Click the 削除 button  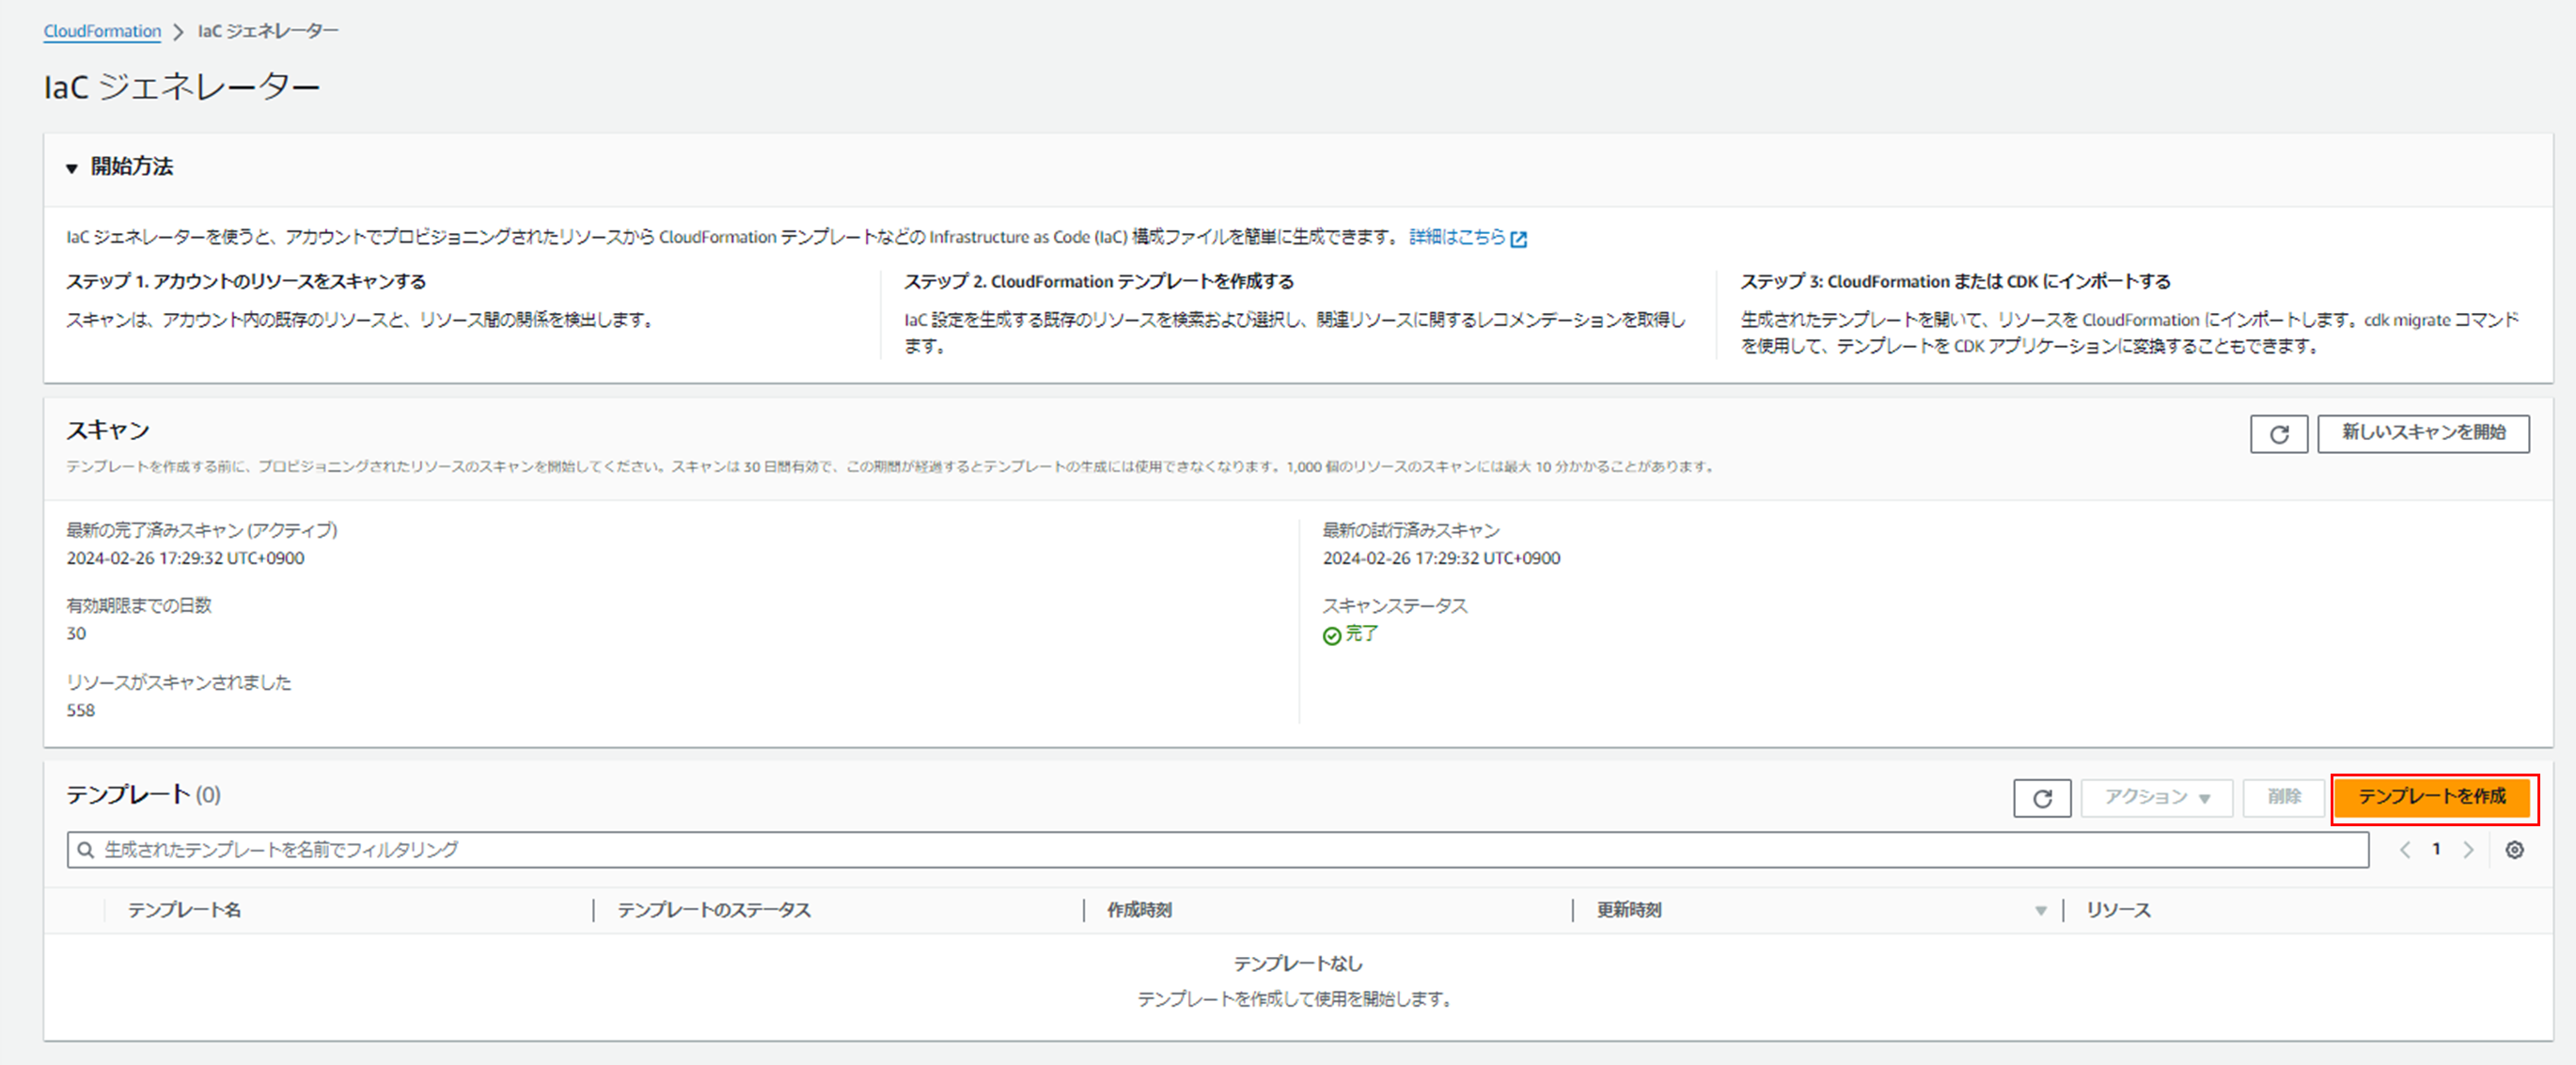point(2283,797)
